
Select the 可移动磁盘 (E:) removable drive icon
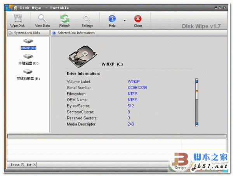pos(28,72)
